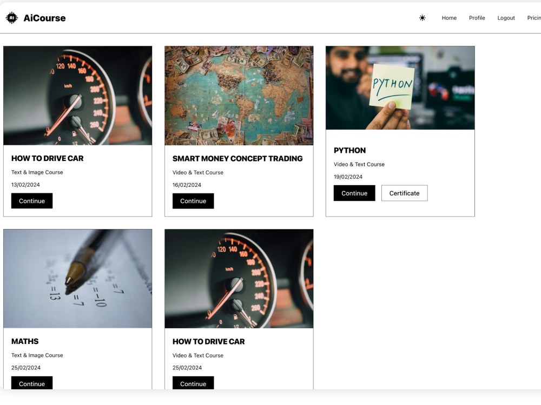Viewport: 541px width, 405px height.
Task: Click the PYTHON course title
Action: [349, 151]
